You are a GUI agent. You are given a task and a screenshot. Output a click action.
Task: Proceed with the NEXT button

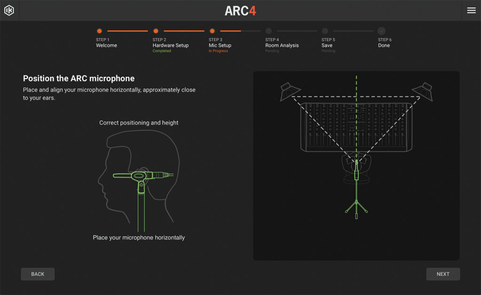pos(443,274)
